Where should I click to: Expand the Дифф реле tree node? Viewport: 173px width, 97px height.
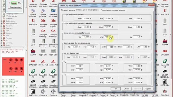[x=1, y=21]
